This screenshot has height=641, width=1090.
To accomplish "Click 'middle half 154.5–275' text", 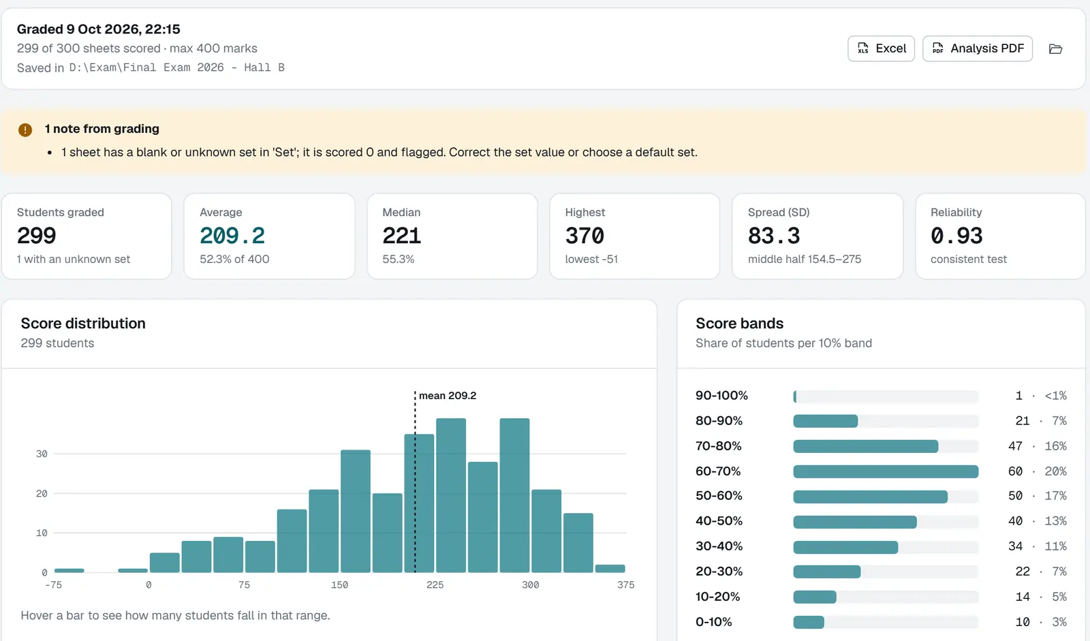I will 805,260.
